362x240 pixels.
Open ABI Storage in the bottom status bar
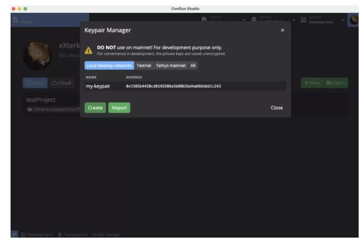106,235
